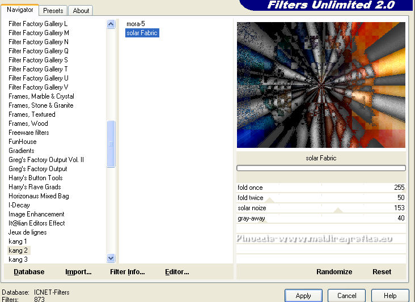Image resolution: width=415 pixels, height=302 pixels.
Task: Click the progress bar under solar Fabric
Action: 321,168
